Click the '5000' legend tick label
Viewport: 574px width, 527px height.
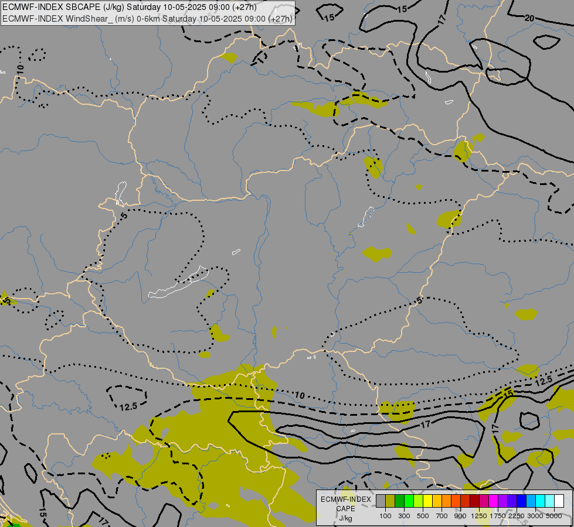[554, 516]
